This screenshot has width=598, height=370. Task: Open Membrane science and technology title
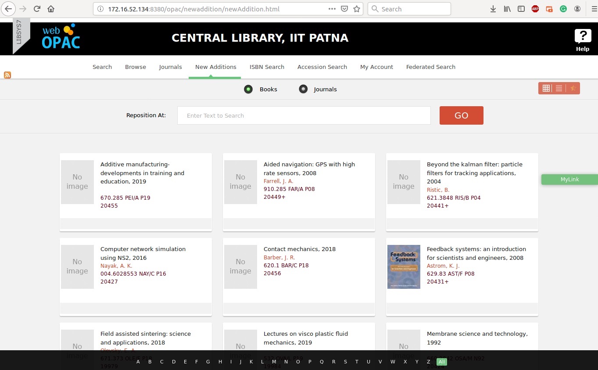coord(477,338)
